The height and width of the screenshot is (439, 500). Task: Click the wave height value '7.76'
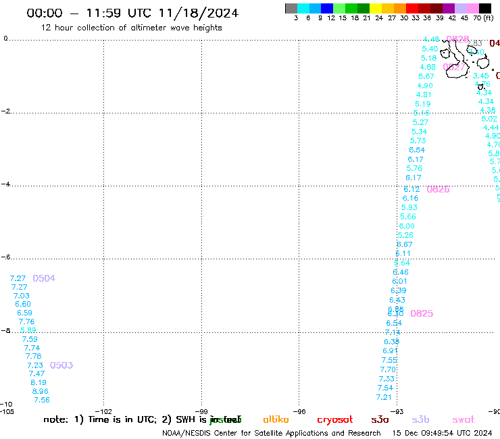pyautogui.click(x=26, y=321)
